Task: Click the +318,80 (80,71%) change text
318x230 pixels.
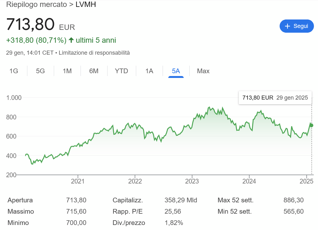Action: (x=36, y=40)
